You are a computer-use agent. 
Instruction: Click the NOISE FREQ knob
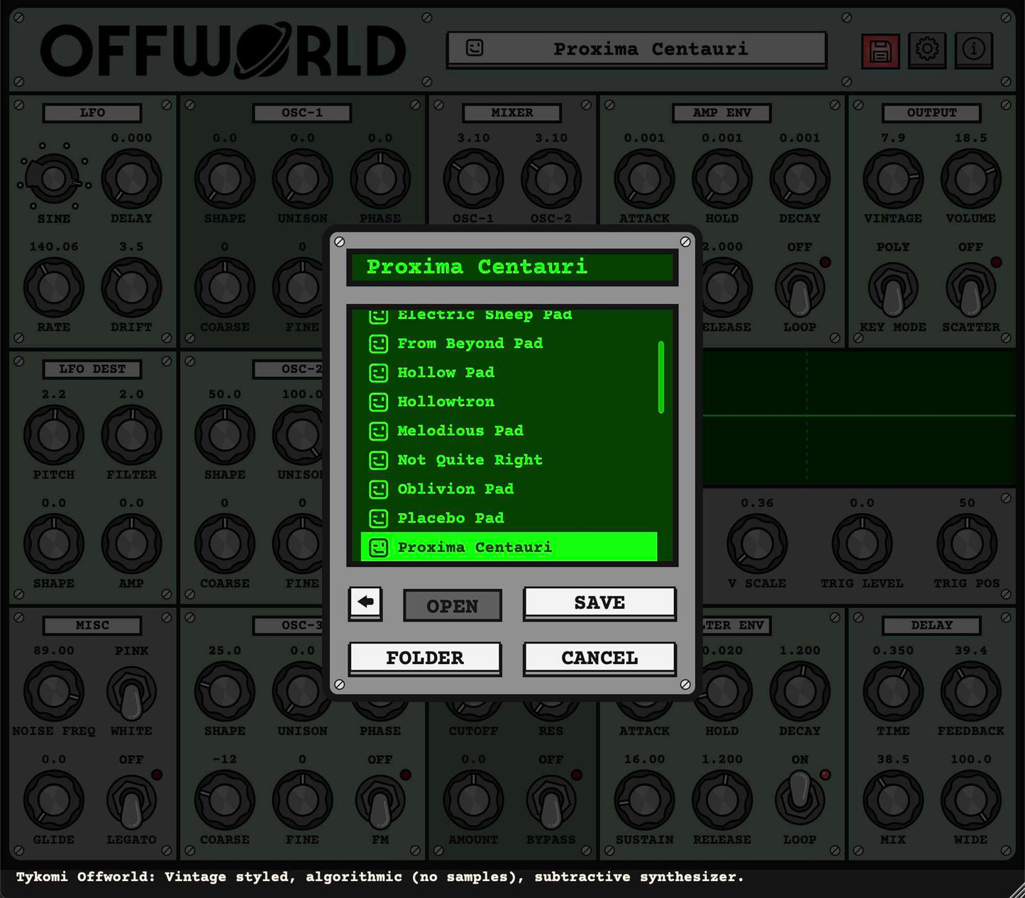(54, 692)
